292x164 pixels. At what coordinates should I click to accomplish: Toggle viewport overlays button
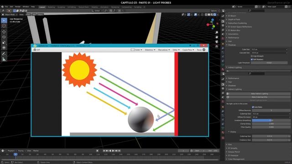(x=195, y=15)
